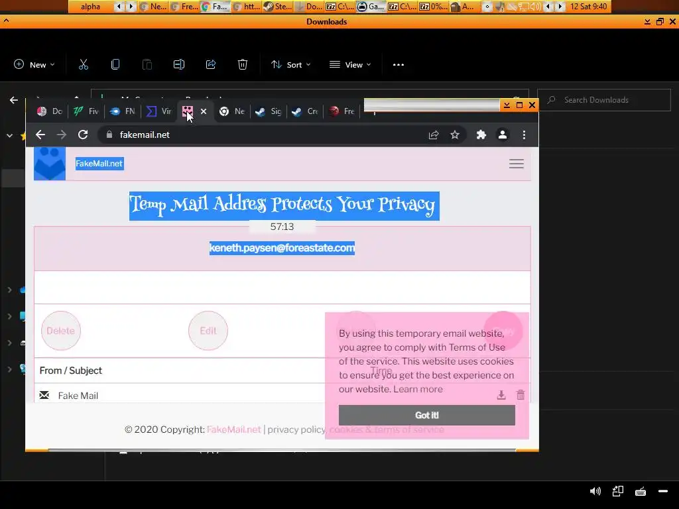Open the Chrome three-dot menu
The image size is (679, 509).
(524, 135)
